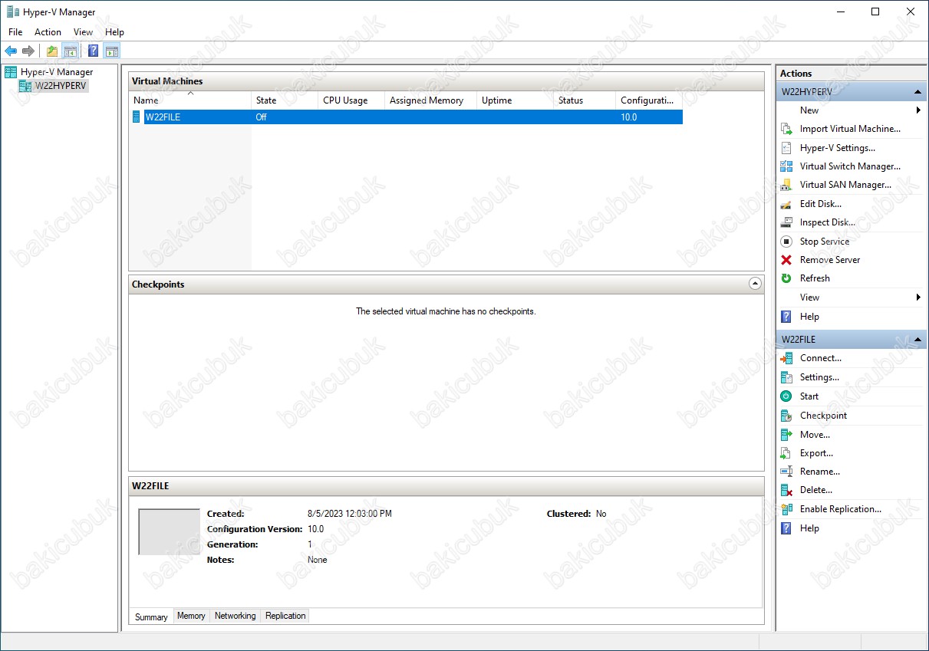
Task: Open the View menu in menu bar
Action: (83, 32)
